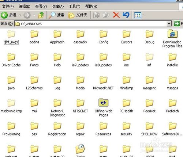The width and height of the screenshot is (183, 157).
Task: Click the blue Undo icon
Action: point(126,15)
